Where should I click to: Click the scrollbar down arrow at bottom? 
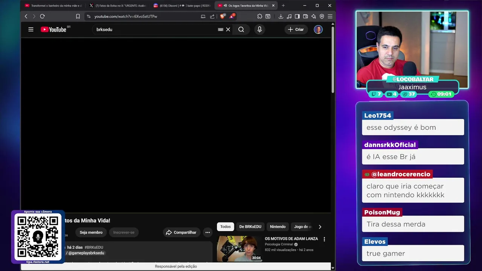pos(333,268)
